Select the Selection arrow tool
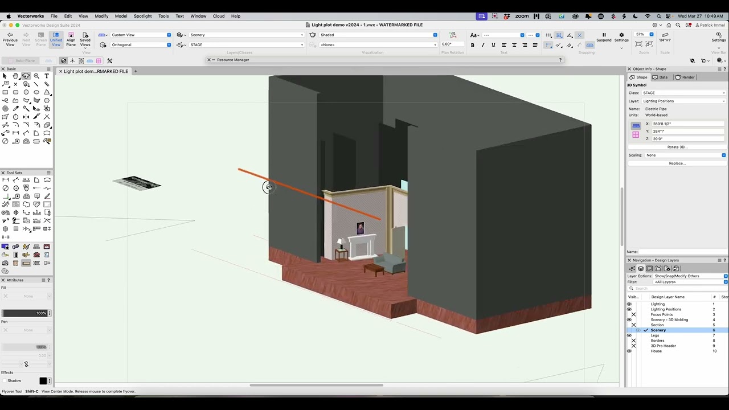This screenshot has width=729, height=410. coord(5,76)
